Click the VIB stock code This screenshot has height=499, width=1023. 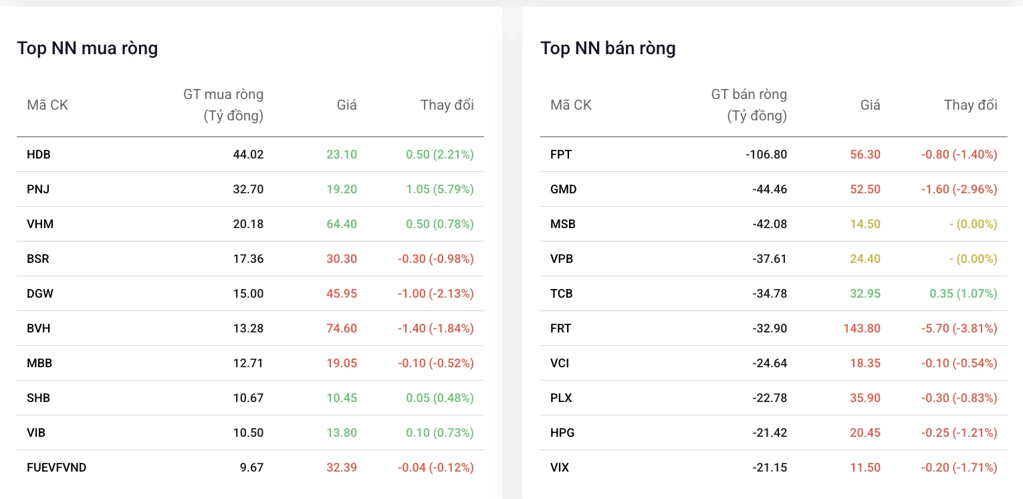[36, 433]
